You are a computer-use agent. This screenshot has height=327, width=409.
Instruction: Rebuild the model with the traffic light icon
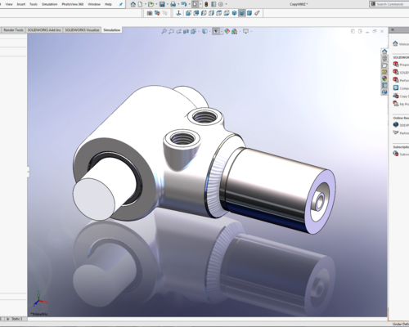click(206, 4)
